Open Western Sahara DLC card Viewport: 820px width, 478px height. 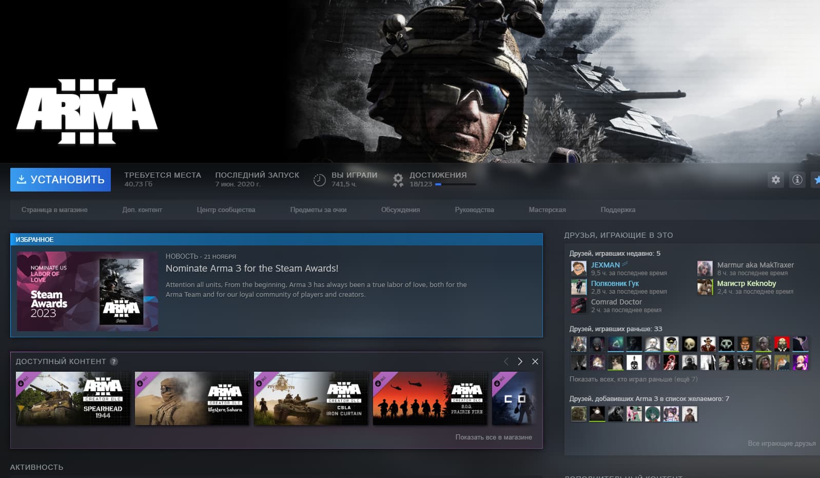[x=192, y=398]
